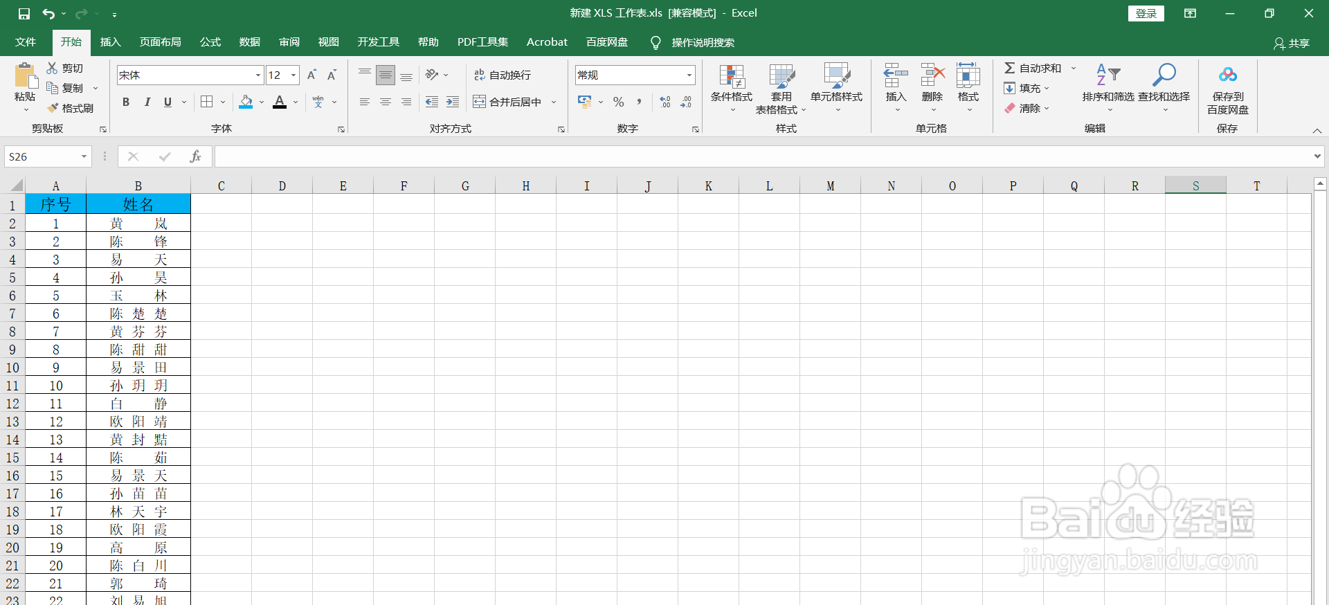The width and height of the screenshot is (1329, 605).
Task: Click the increase decimal icon
Action: (664, 102)
